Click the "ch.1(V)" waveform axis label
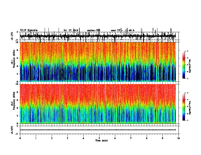201x155 pixels. pos(12,36)
